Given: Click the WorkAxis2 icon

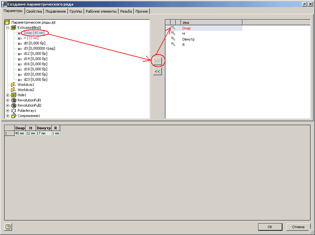Looking at the screenshot, I should pyautogui.click(x=13, y=90).
